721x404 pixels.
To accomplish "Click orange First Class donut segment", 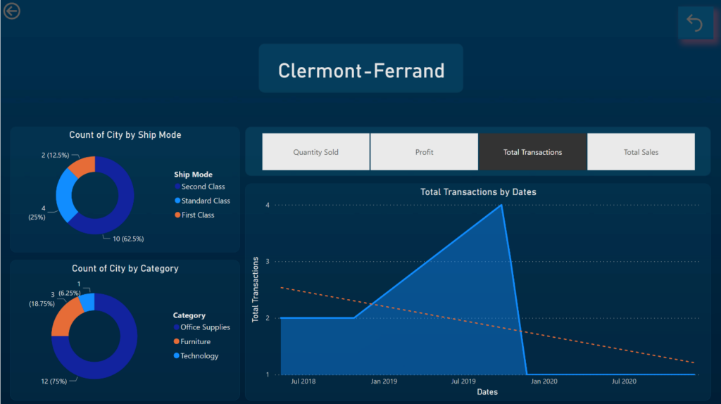I will click(x=81, y=166).
